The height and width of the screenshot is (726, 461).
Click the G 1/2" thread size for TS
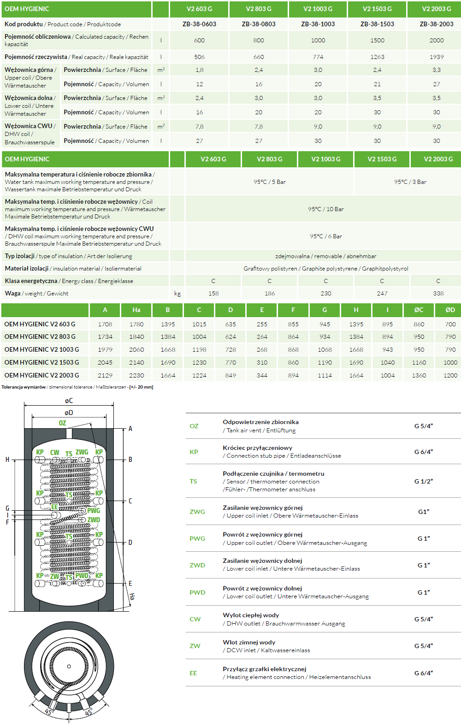point(424,481)
